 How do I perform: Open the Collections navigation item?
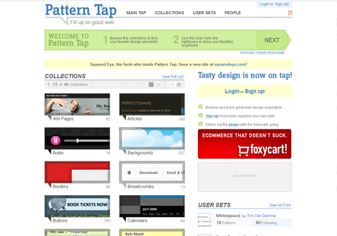pyautogui.click(x=169, y=13)
